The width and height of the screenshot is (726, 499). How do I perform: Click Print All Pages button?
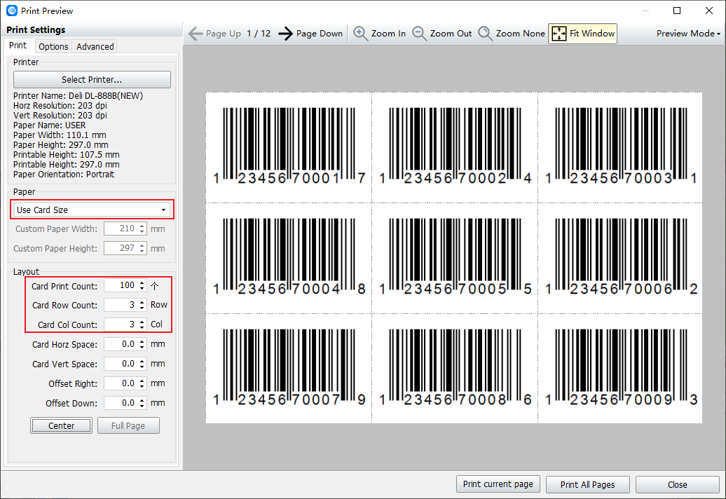point(587,484)
